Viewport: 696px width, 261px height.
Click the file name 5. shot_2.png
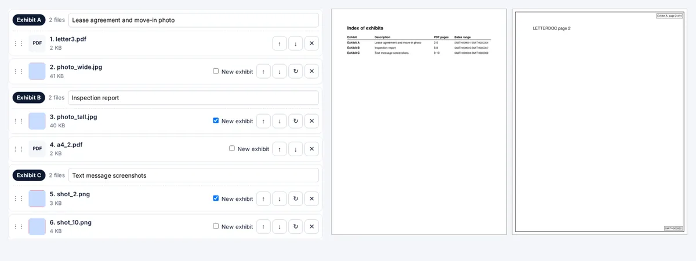[x=70, y=194]
